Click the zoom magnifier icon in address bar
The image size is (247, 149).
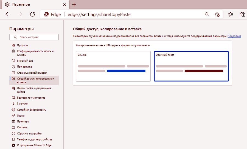pos(207,14)
